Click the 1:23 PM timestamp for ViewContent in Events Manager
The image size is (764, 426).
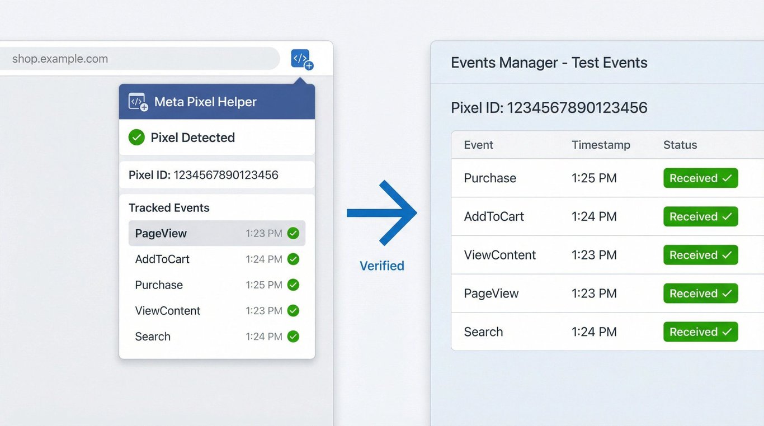[594, 255]
